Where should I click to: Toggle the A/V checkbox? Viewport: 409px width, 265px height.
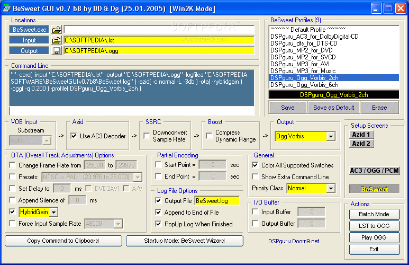click(126, 188)
